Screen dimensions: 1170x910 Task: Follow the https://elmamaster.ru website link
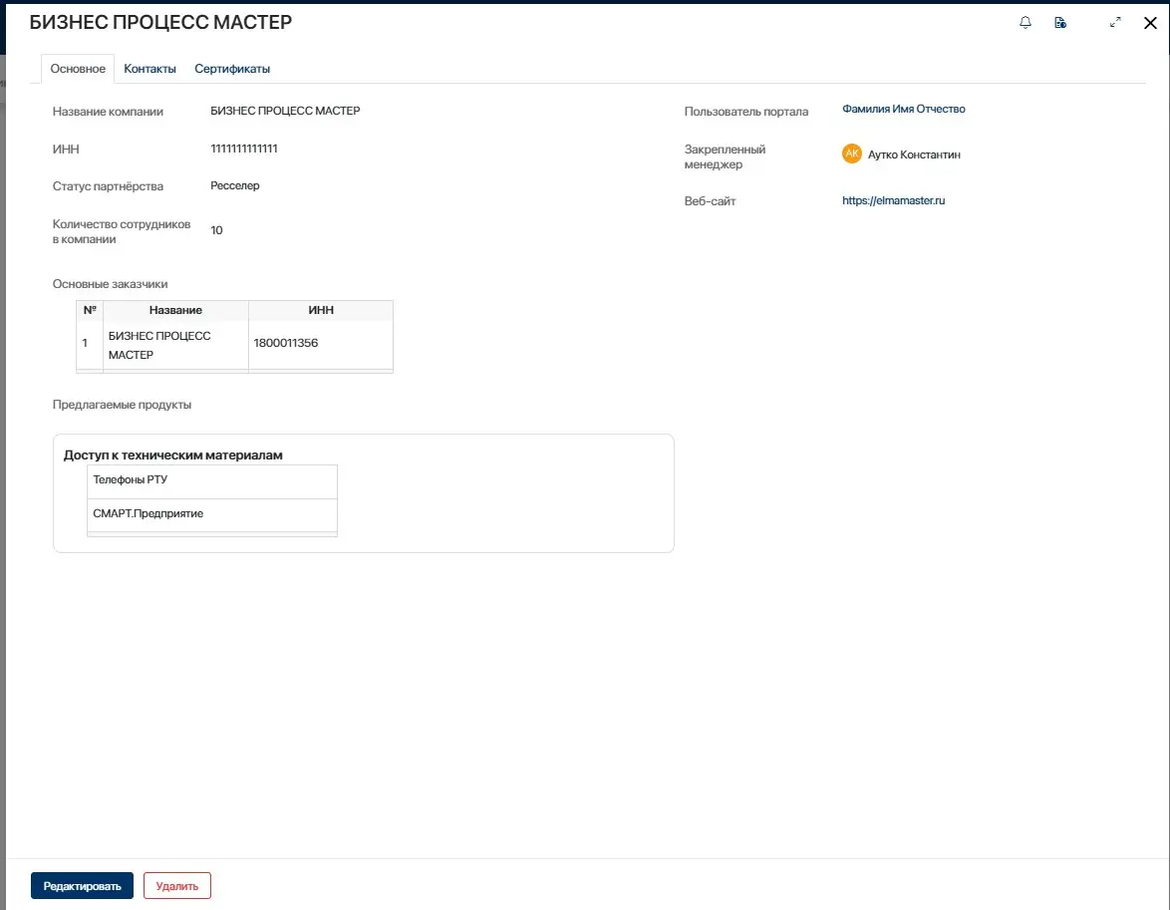[x=893, y=200]
